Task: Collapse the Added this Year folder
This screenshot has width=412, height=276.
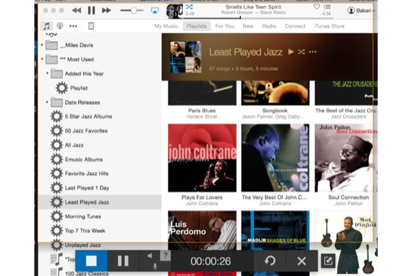Action: click(47, 73)
